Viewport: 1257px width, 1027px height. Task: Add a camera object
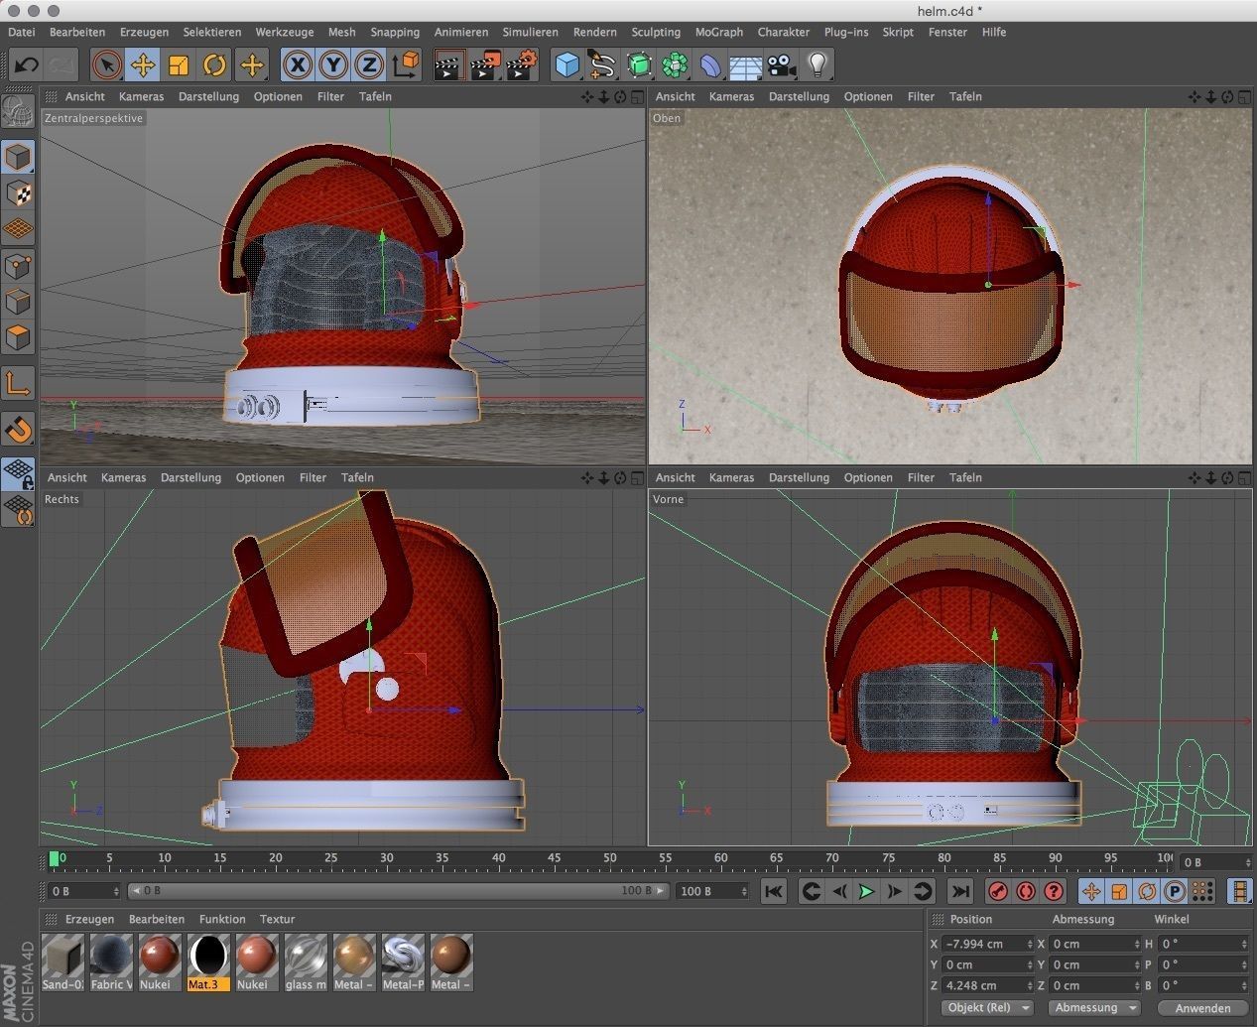tap(781, 65)
